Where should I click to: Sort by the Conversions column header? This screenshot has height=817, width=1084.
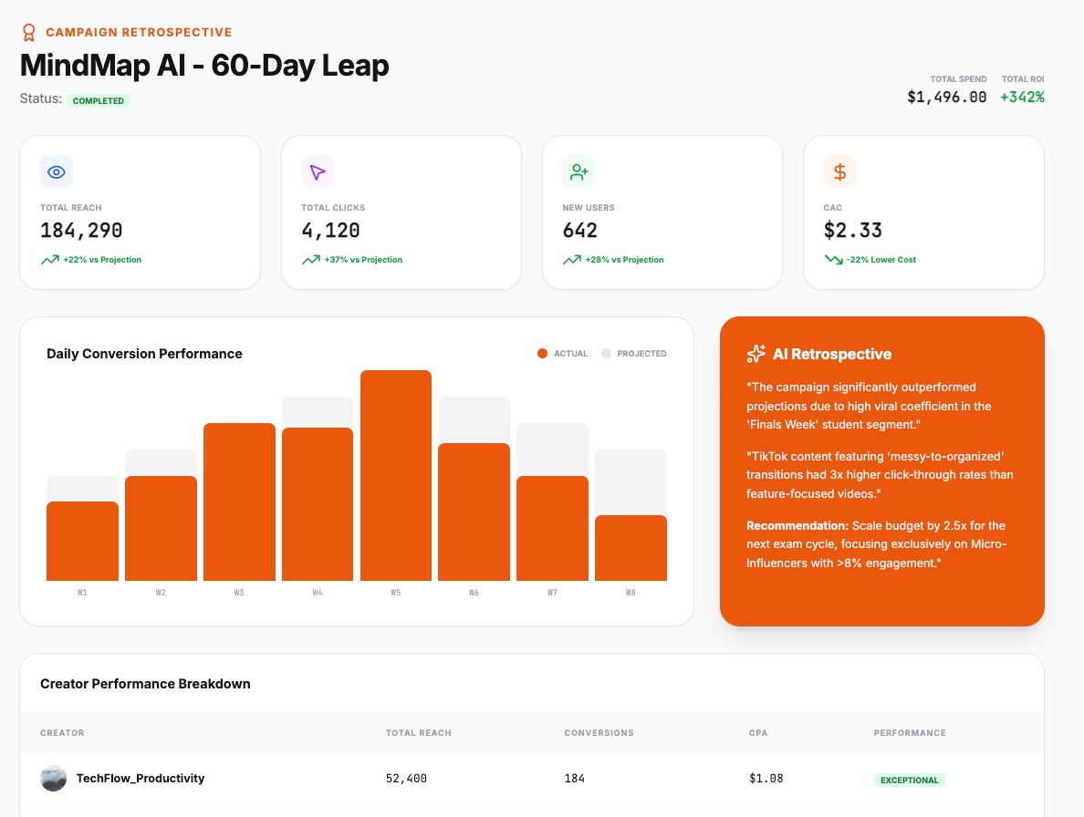(x=599, y=733)
